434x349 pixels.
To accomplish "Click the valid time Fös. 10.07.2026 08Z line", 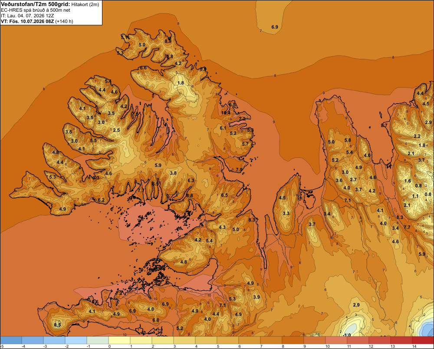I will [37, 21].
